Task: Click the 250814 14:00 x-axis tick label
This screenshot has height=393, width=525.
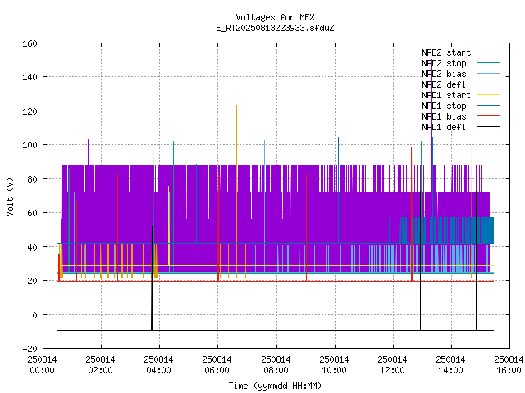Action: click(450, 365)
